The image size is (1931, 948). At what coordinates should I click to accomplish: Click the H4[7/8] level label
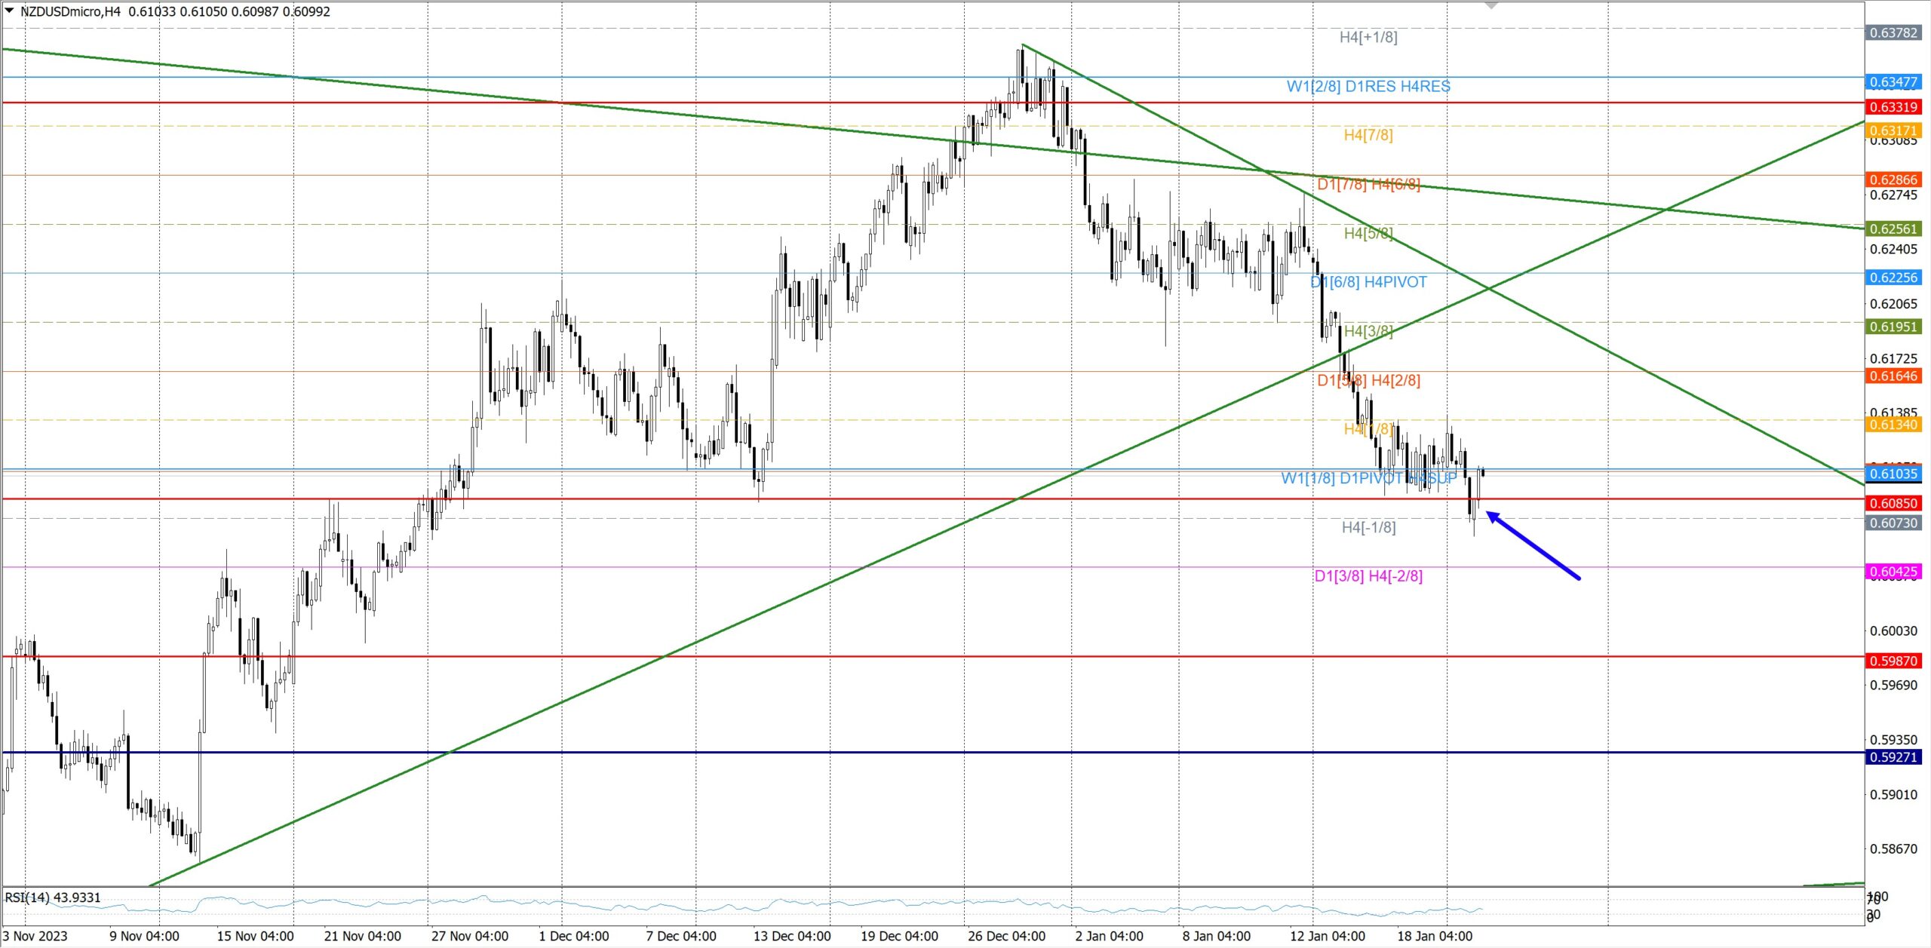(1368, 135)
